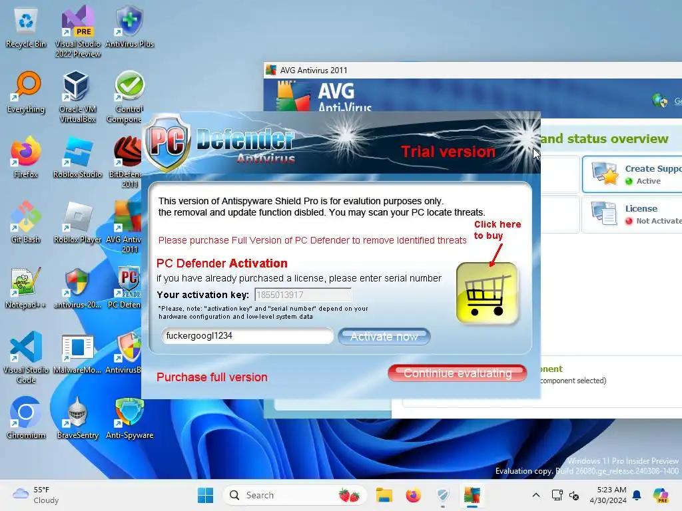The height and width of the screenshot is (511, 682).
Task: Open the Git Bash shortcut
Action: pos(26,222)
